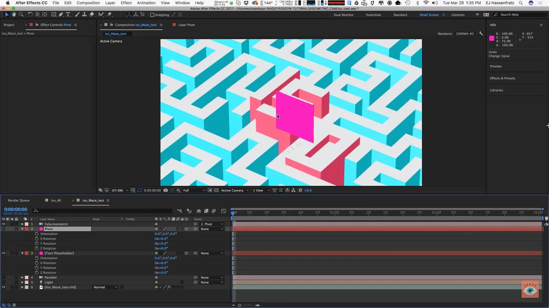Hide the Fake.Isometric layer eye
549x308 pixels.
tap(4, 224)
